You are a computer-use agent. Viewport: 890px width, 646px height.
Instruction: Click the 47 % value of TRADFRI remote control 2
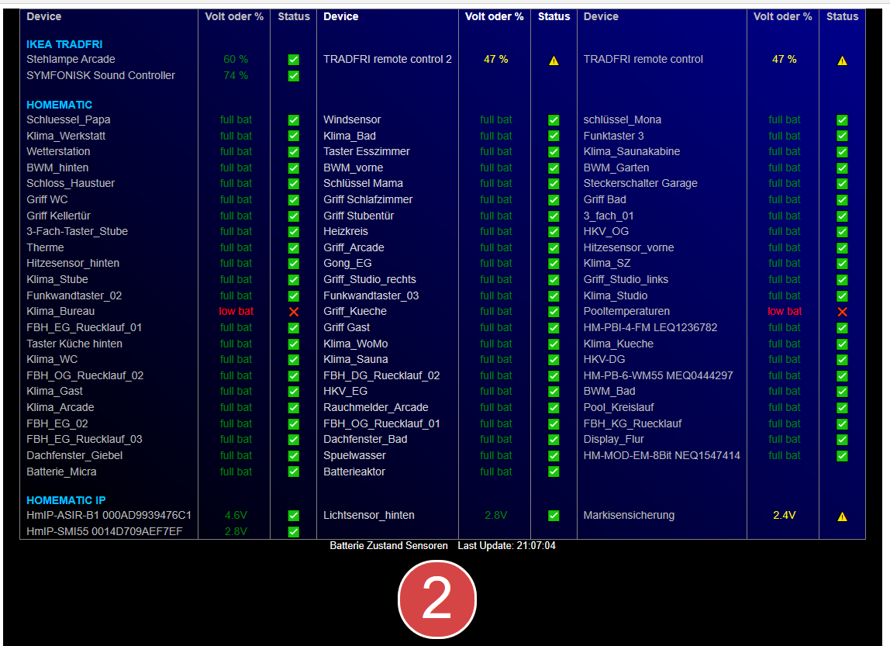495,59
